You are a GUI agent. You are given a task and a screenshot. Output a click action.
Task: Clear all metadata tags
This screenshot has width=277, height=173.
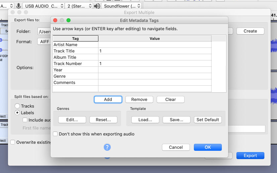(x=170, y=99)
